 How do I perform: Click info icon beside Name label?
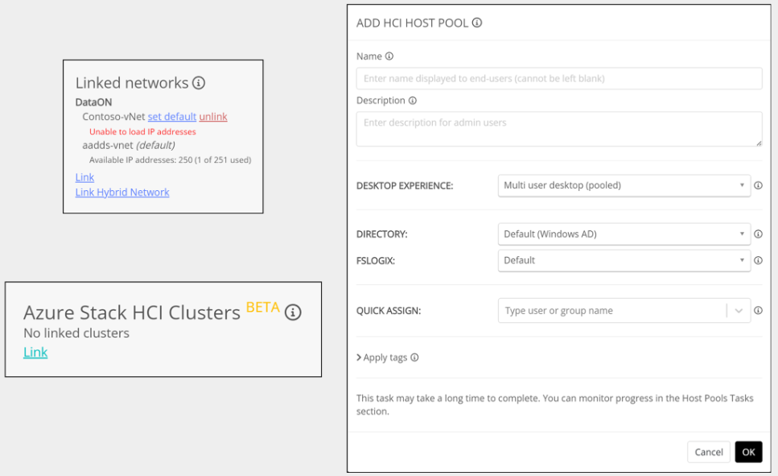(389, 56)
